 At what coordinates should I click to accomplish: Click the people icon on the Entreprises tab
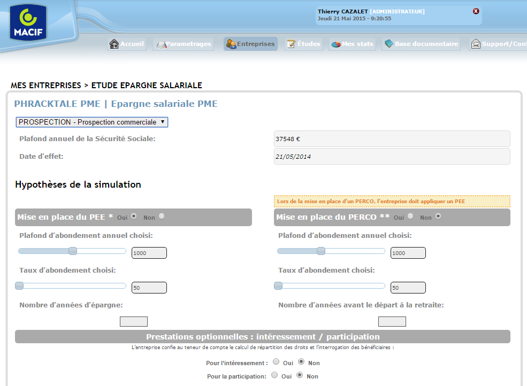[231, 44]
